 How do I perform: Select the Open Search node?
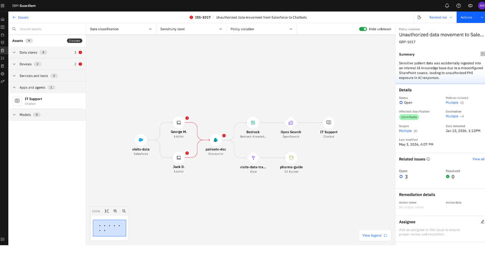291,122
